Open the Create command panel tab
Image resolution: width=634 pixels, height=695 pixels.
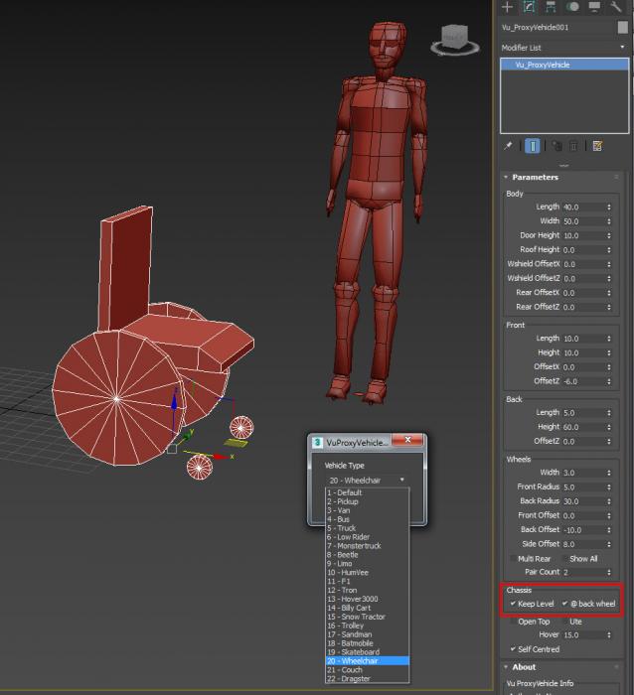pyautogui.click(x=507, y=7)
